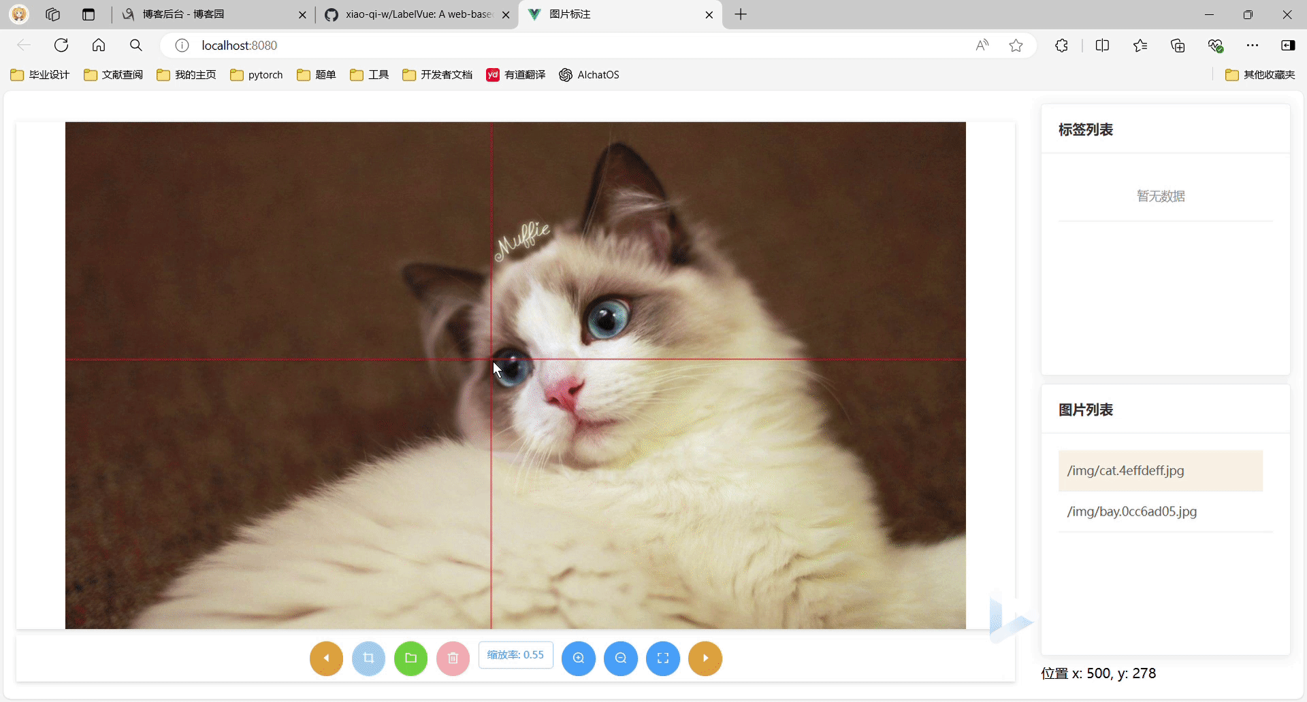This screenshot has width=1307, height=702.
Task: Open a new browser tab
Action: click(741, 14)
